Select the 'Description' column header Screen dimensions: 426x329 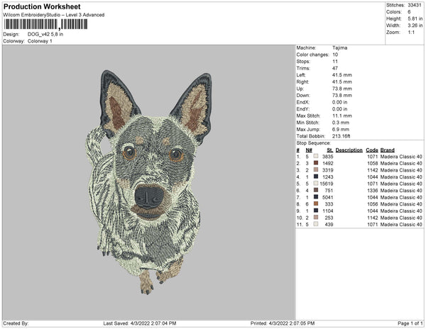pyautogui.click(x=349, y=150)
